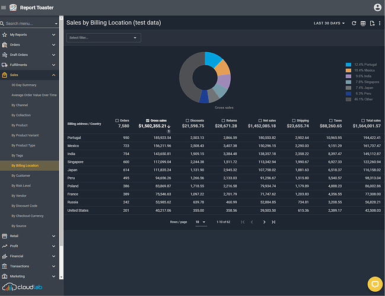This screenshot has height=296, width=385.
Task: Uncheck the Gross sales checkbox
Action: (148, 120)
